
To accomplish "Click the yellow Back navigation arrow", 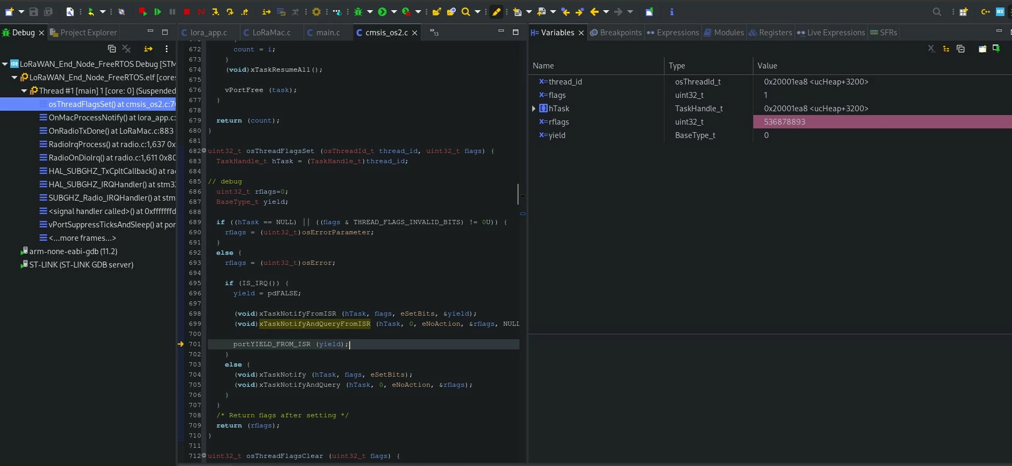I will 594,11.
